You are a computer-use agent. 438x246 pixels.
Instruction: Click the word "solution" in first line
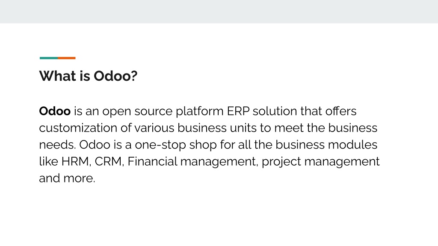pos(275,111)
